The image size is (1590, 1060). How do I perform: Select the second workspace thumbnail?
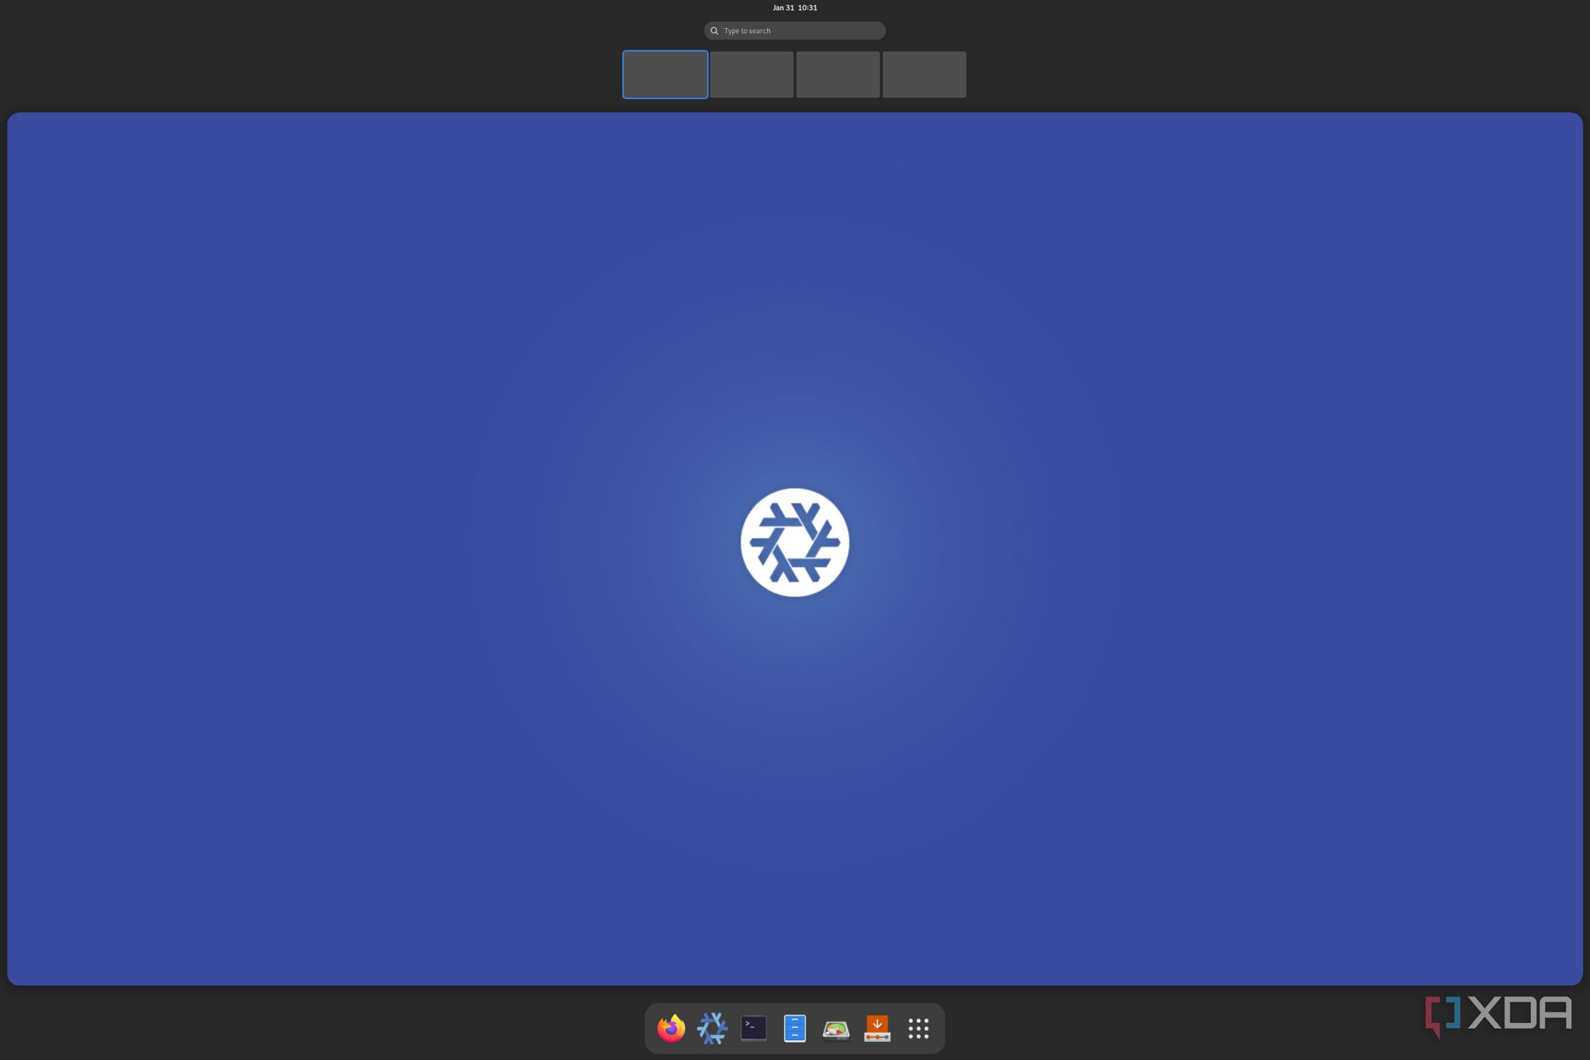pyautogui.click(x=751, y=73)
